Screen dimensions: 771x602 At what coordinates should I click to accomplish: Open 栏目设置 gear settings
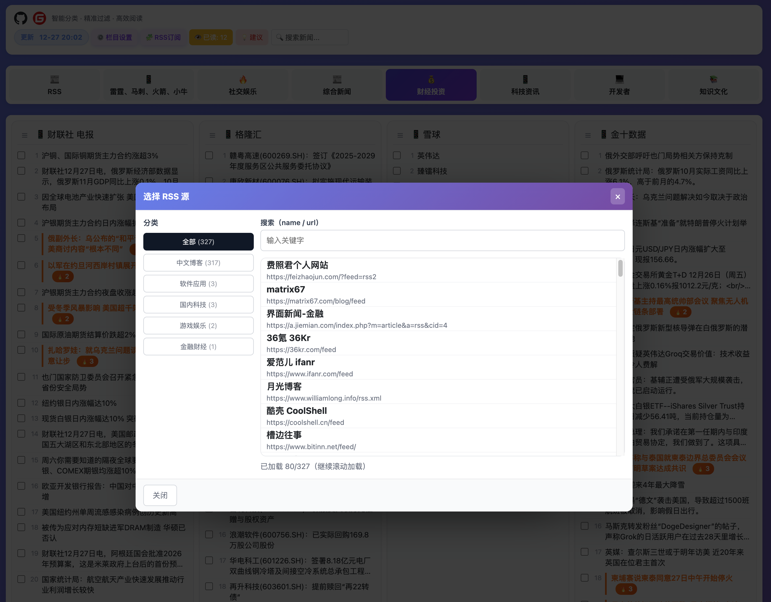115,37
